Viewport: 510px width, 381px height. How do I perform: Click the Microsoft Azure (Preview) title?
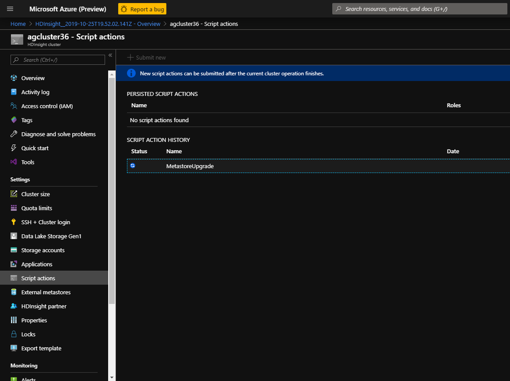click(68, 9)
